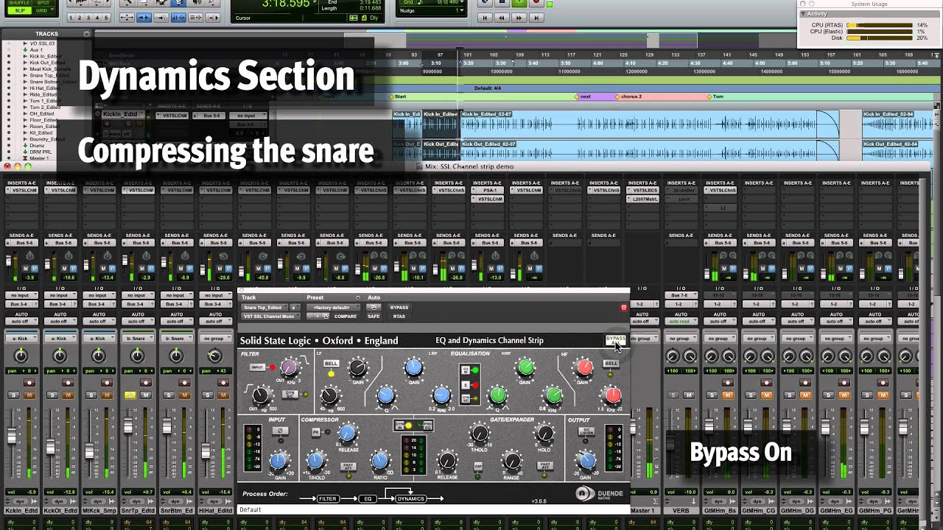The width and height of the screenshot is (943, 530).
Task: Toggle the compressor FAST ATT button
Action: coord(347,467)
